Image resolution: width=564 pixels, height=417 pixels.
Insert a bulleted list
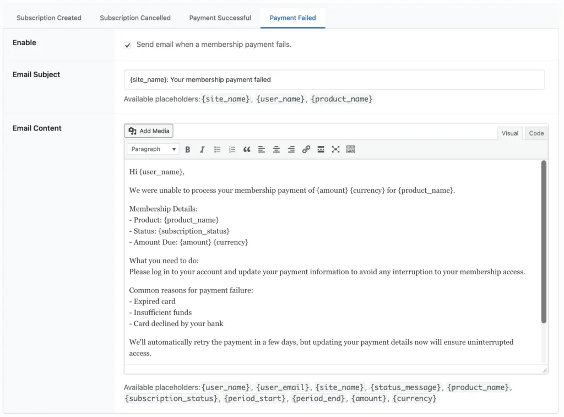point(218,149)
